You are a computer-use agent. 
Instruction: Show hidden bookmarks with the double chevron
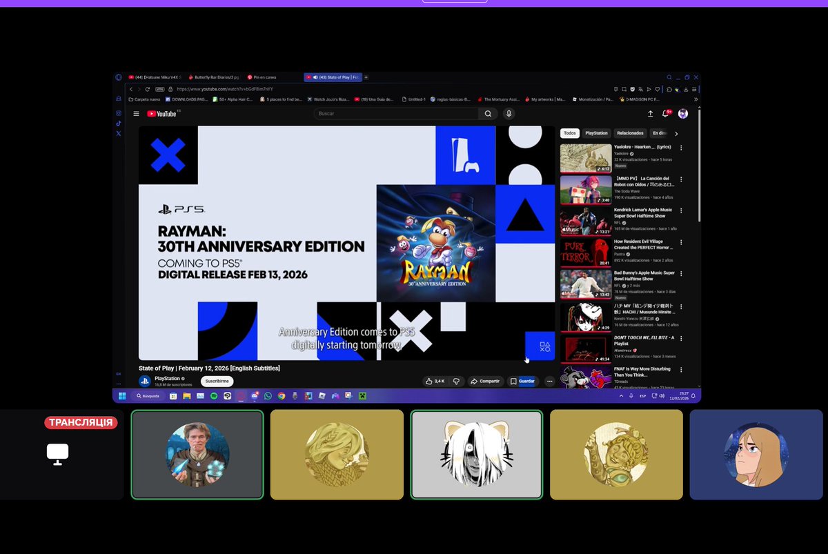click(696, 99)
